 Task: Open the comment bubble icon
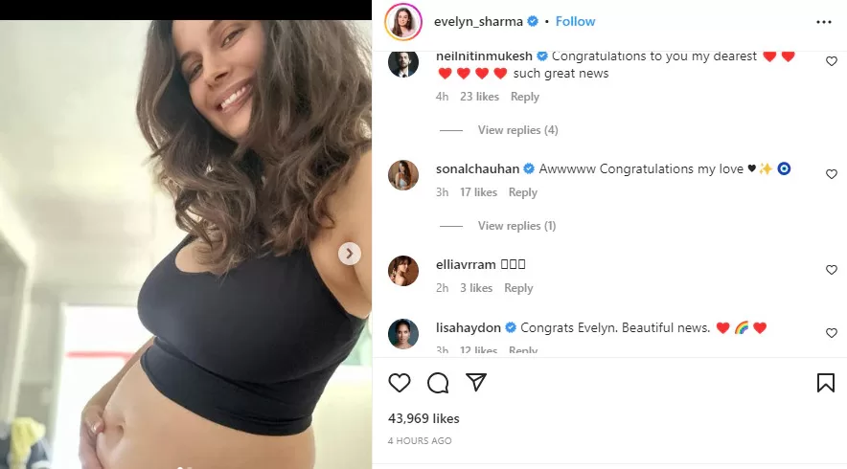click(x=438, y=383)
